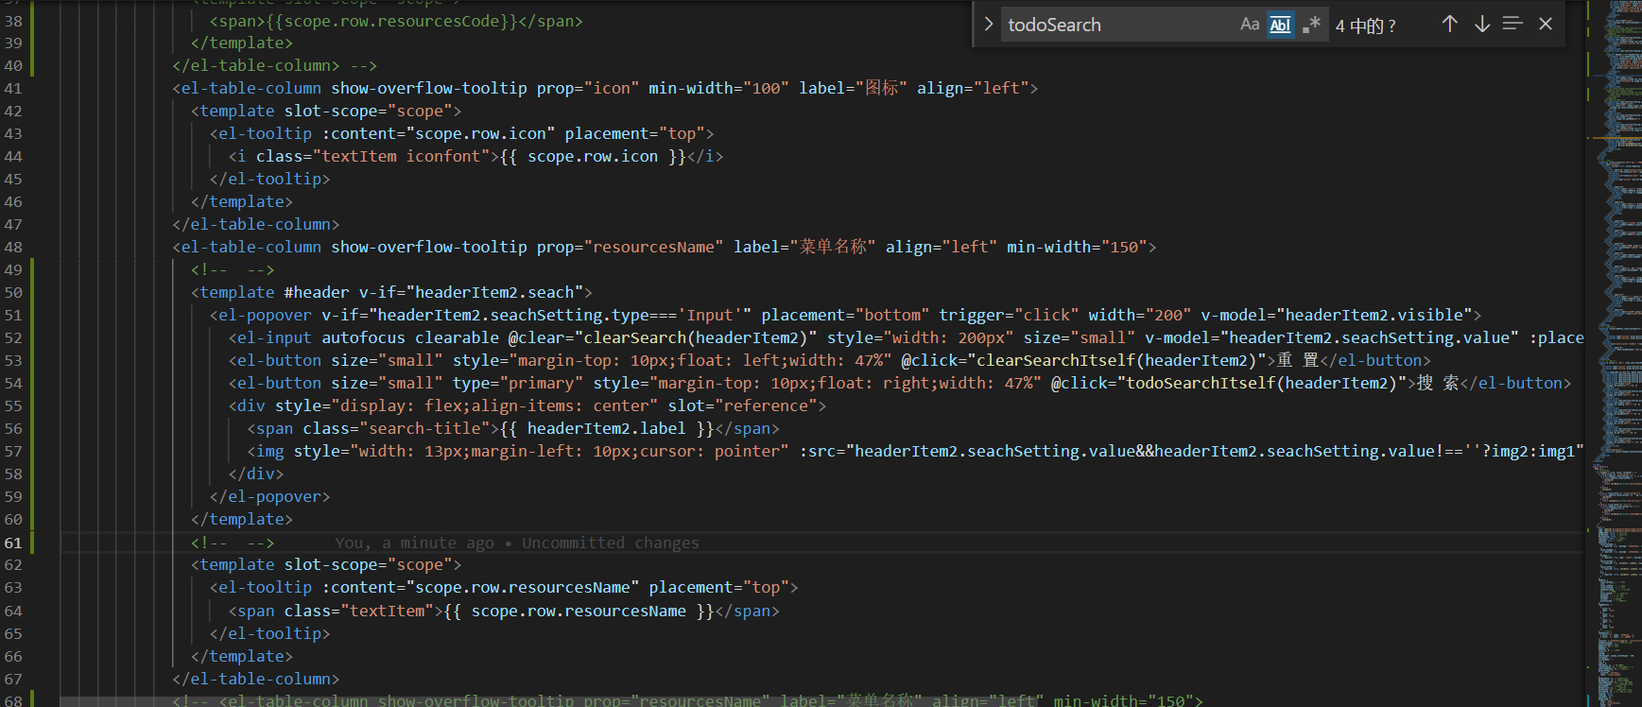Select line number 67 in gutter
The width and height of the screenshot is (1642, 707).
pos(13,679)
